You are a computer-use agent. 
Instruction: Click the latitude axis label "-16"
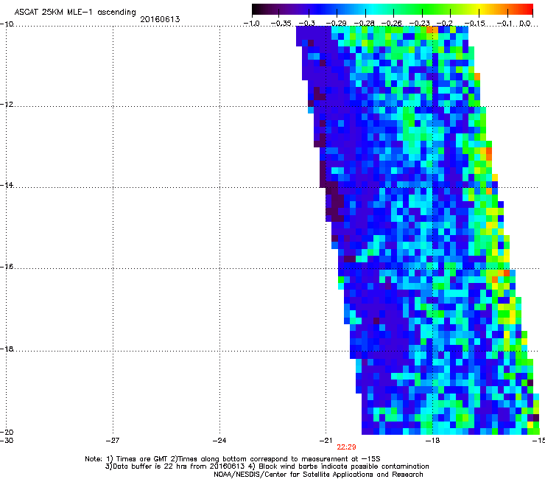point(7,267)
